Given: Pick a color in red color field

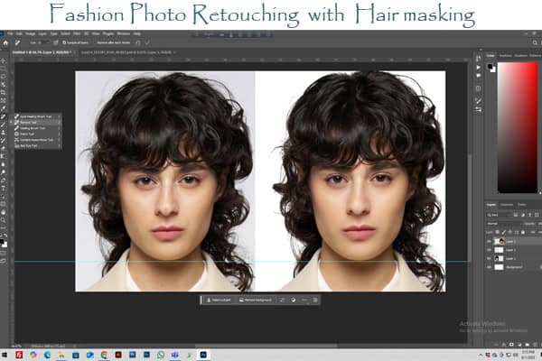Looking at the screenshot, I should 518,127.
